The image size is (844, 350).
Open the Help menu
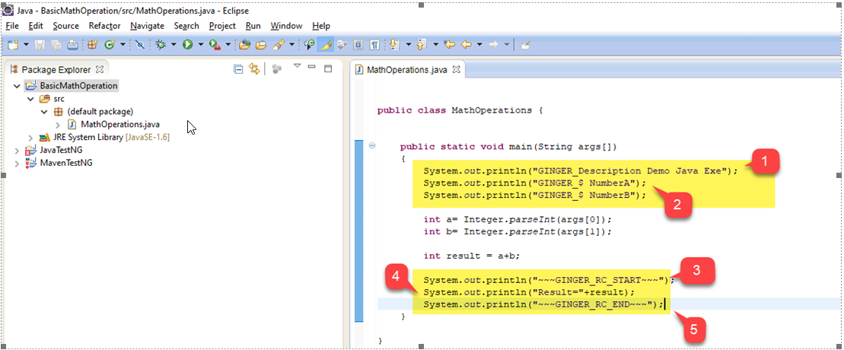(321, 26)
